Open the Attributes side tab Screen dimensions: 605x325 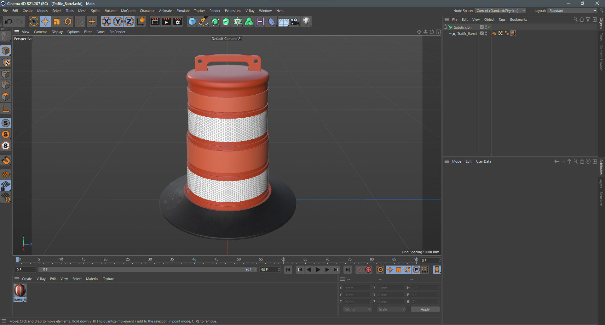click(x=601, y=167)
